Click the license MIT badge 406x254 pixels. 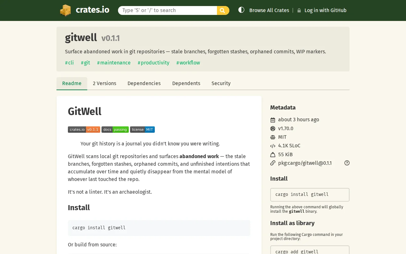click(142, 130)
